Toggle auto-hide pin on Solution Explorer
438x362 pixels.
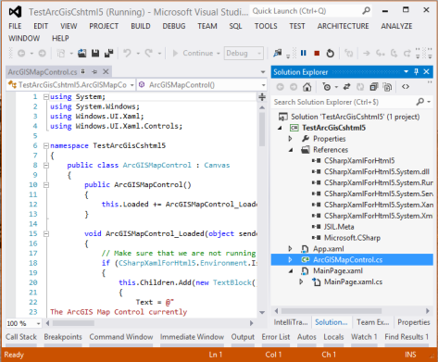tap(416, 72)
